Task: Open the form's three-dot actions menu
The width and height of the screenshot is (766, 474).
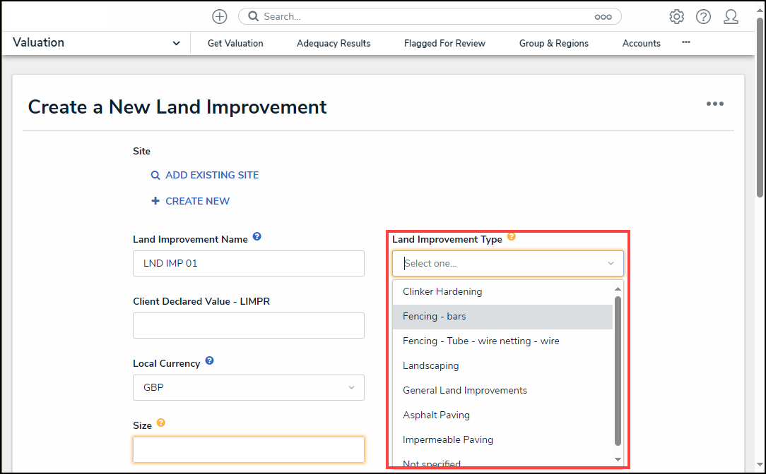Action: coord(714,104)
